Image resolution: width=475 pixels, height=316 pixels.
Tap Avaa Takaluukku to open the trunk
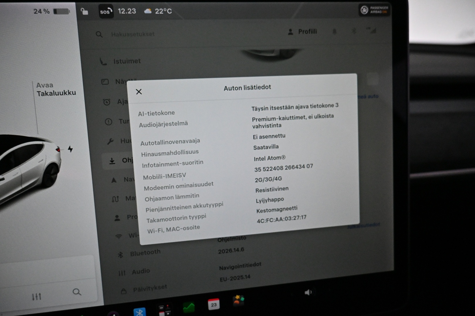click(56, 89)
